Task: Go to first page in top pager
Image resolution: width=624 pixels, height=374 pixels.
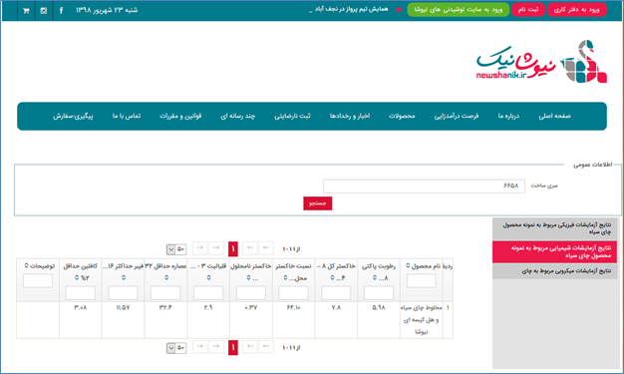Action: (266, 248)
